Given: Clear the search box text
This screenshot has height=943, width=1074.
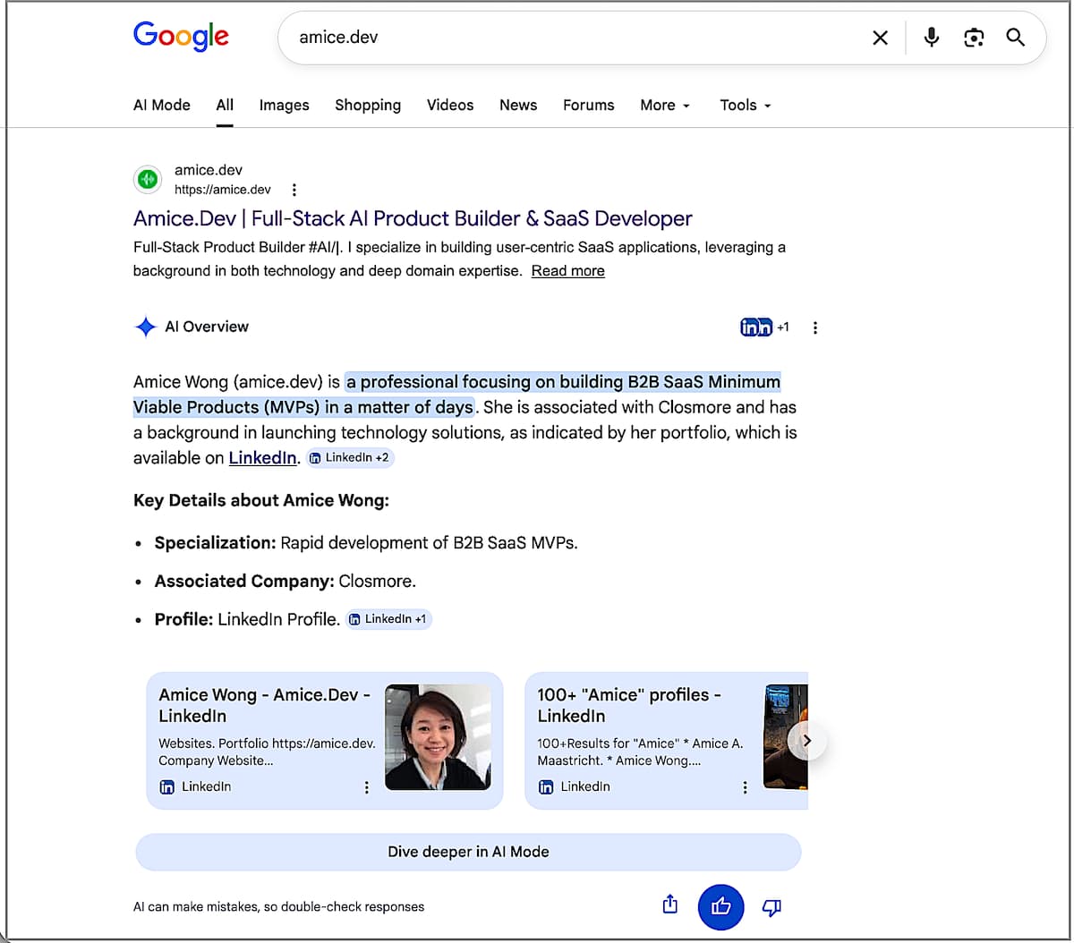Looking at the screenshot, I should point(880,38).
